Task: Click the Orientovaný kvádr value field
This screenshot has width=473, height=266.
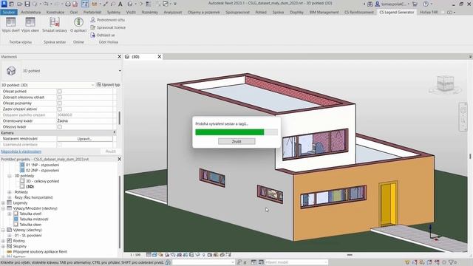Action: point(85,120)
